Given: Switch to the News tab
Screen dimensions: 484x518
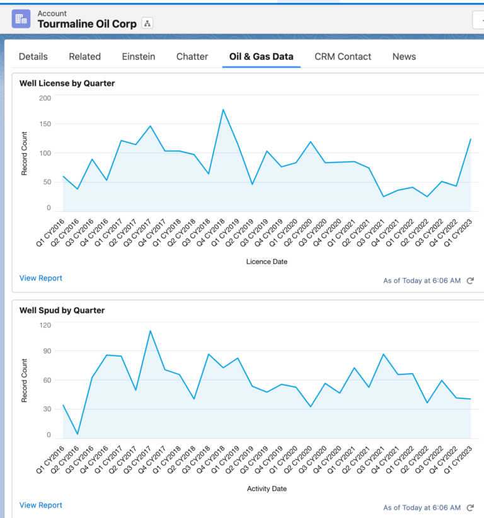Looking at the screenshot, I should tap(404, 57).
